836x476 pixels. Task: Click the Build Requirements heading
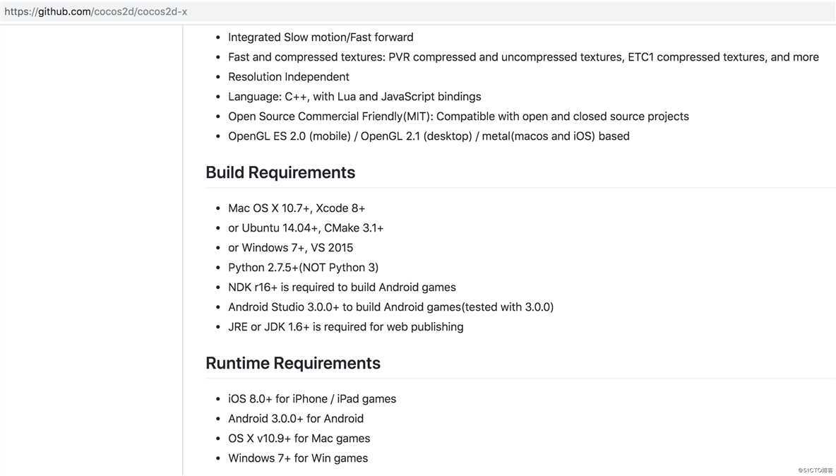point(280,173)
